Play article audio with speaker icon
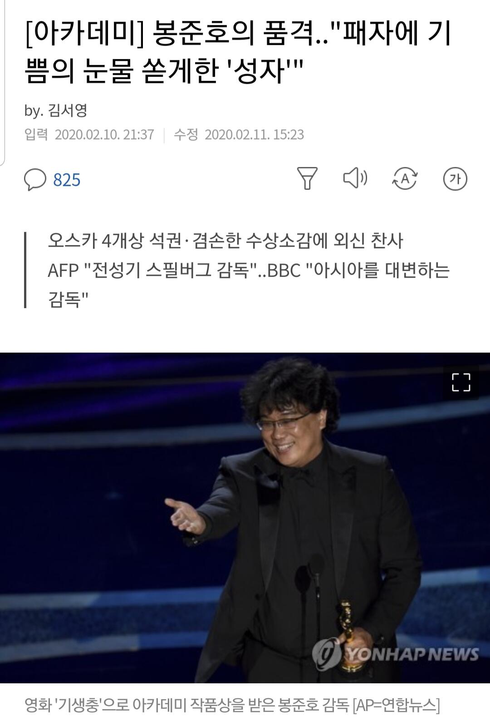 tap(355, 177)
